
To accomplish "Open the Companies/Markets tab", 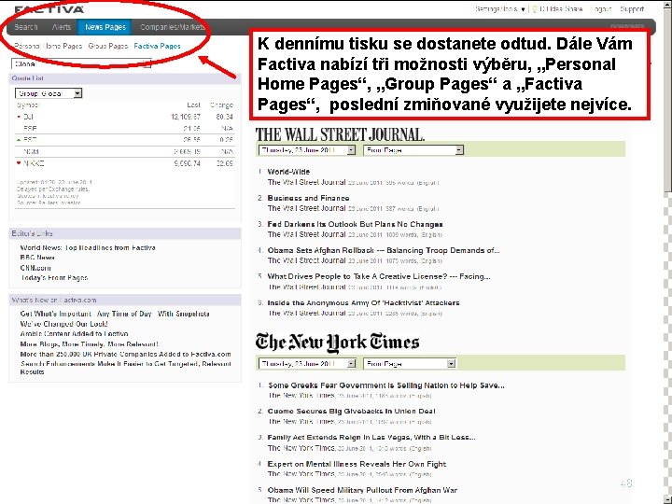I will pyautogui.click(x=172, y=27).
